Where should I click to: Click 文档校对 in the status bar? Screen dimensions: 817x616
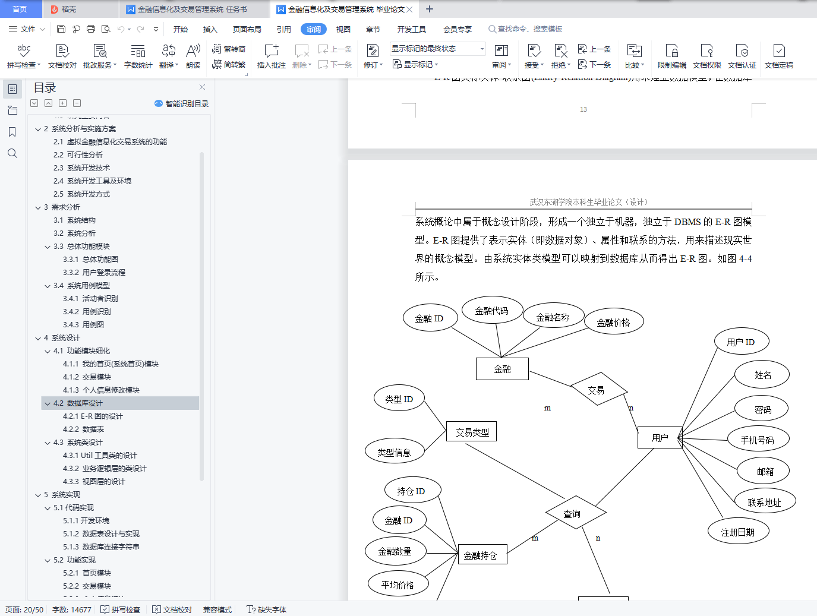point(172,609)
